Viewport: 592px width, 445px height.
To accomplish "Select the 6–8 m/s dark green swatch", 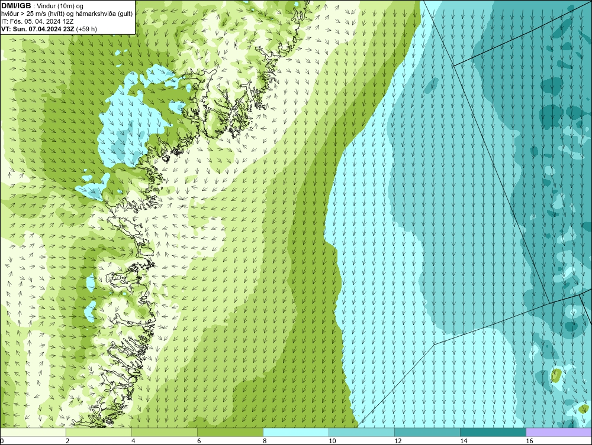I will (230, 432).
